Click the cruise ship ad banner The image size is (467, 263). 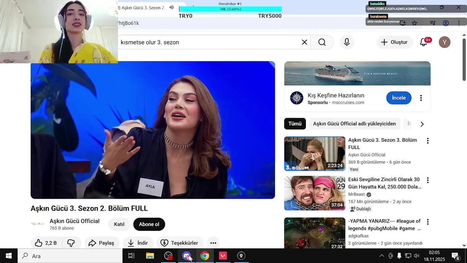tap(357, 73)
